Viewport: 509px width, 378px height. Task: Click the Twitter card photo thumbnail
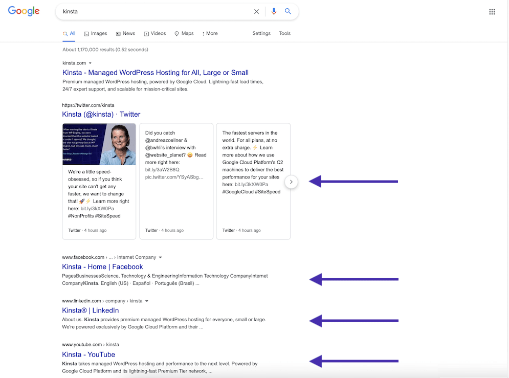click(x=99, y=144)
